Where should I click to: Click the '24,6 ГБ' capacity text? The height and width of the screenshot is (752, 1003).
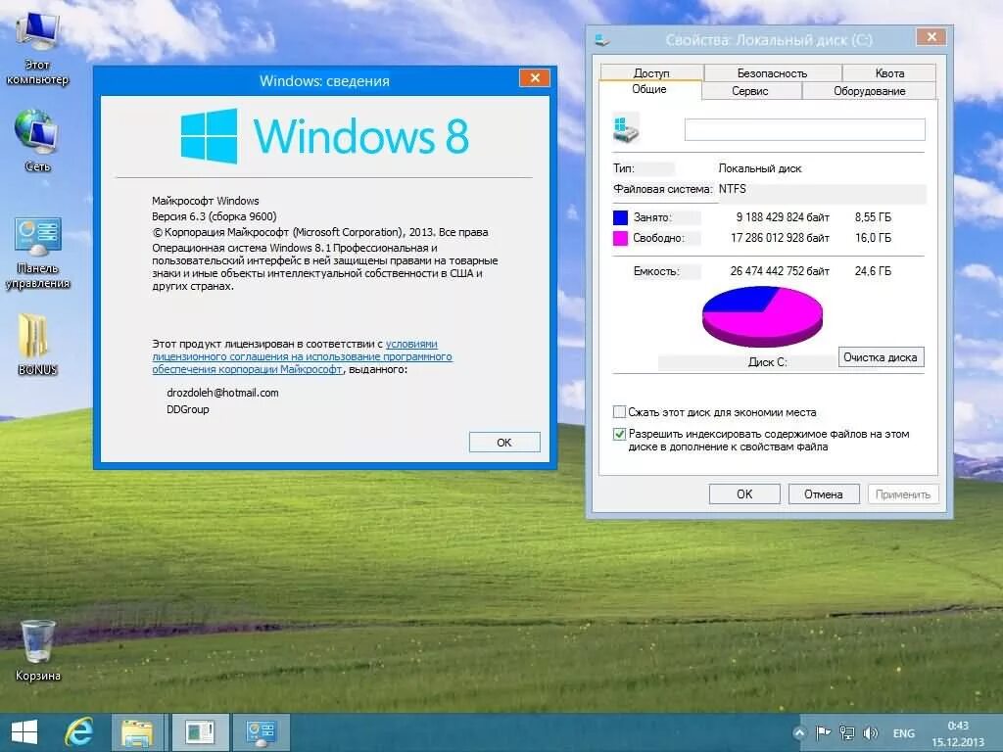click(873, 271)
